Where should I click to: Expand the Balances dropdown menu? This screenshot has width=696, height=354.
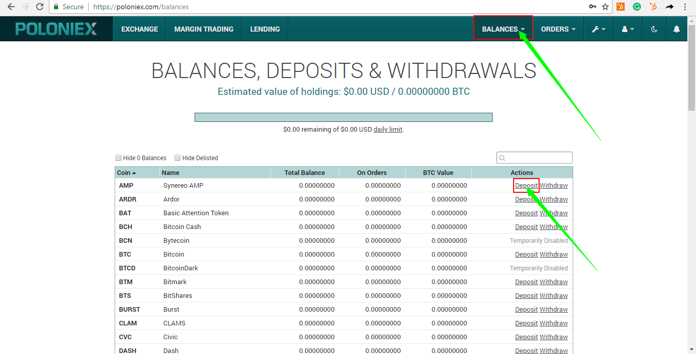point(503,29)
